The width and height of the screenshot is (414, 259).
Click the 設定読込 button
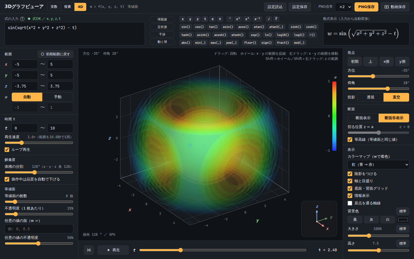[275, 7]
